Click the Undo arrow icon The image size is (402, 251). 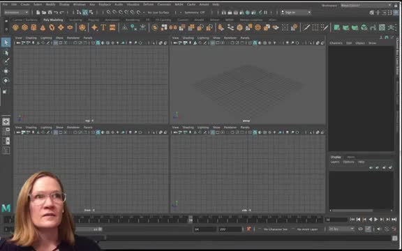(x=56, y=13)
